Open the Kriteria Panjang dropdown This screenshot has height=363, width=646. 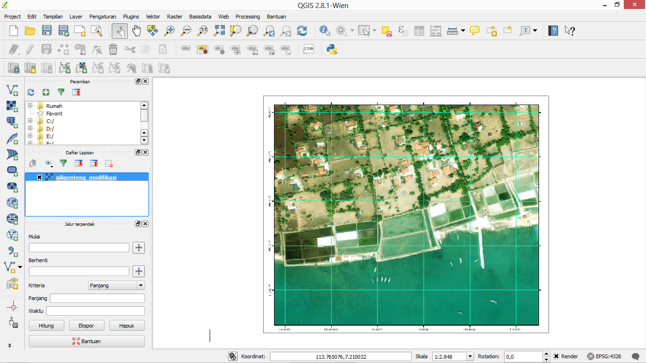click(x=139, y=285)
